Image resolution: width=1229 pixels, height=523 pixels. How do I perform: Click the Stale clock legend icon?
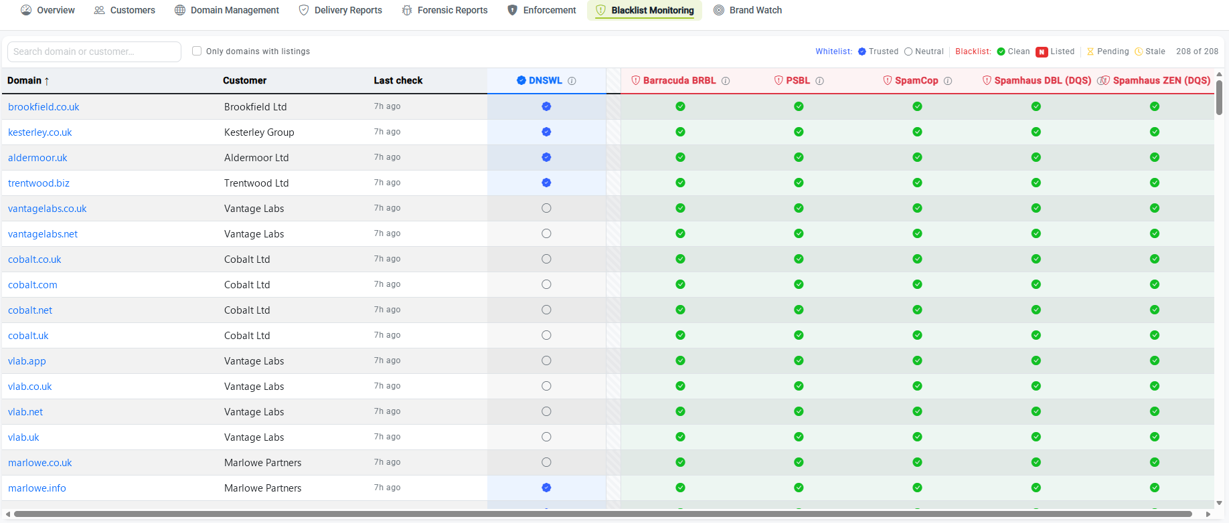click(1139, 51)
